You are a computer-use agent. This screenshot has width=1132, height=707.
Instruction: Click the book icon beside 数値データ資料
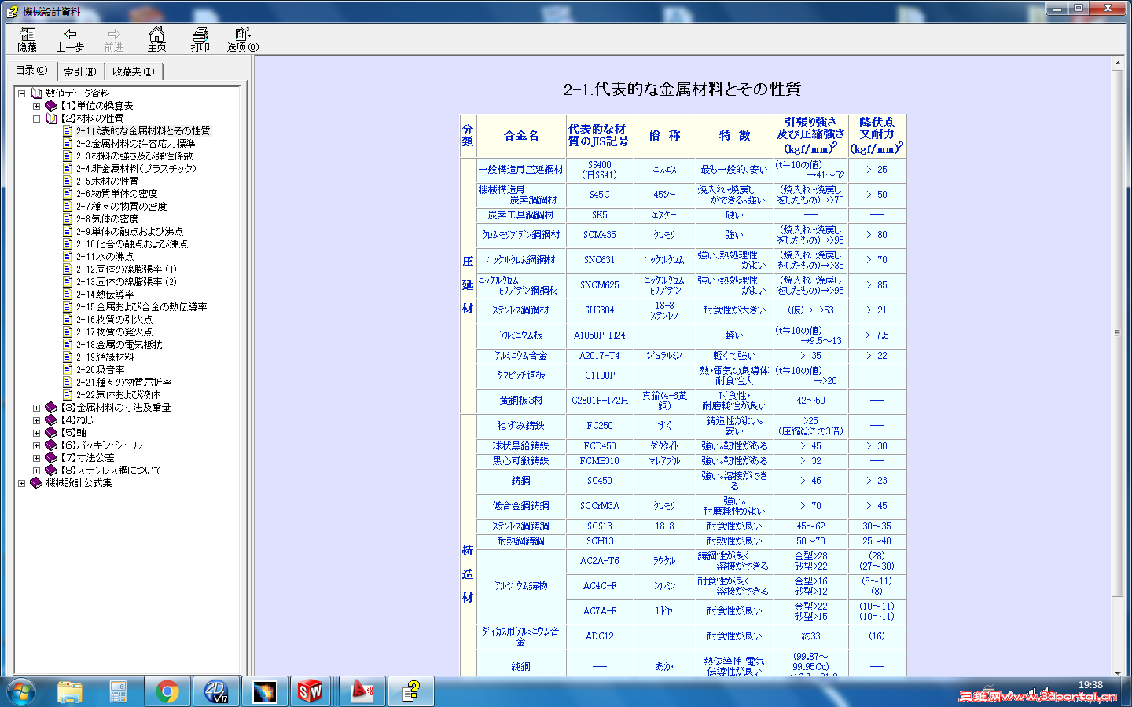pos(36,93)
